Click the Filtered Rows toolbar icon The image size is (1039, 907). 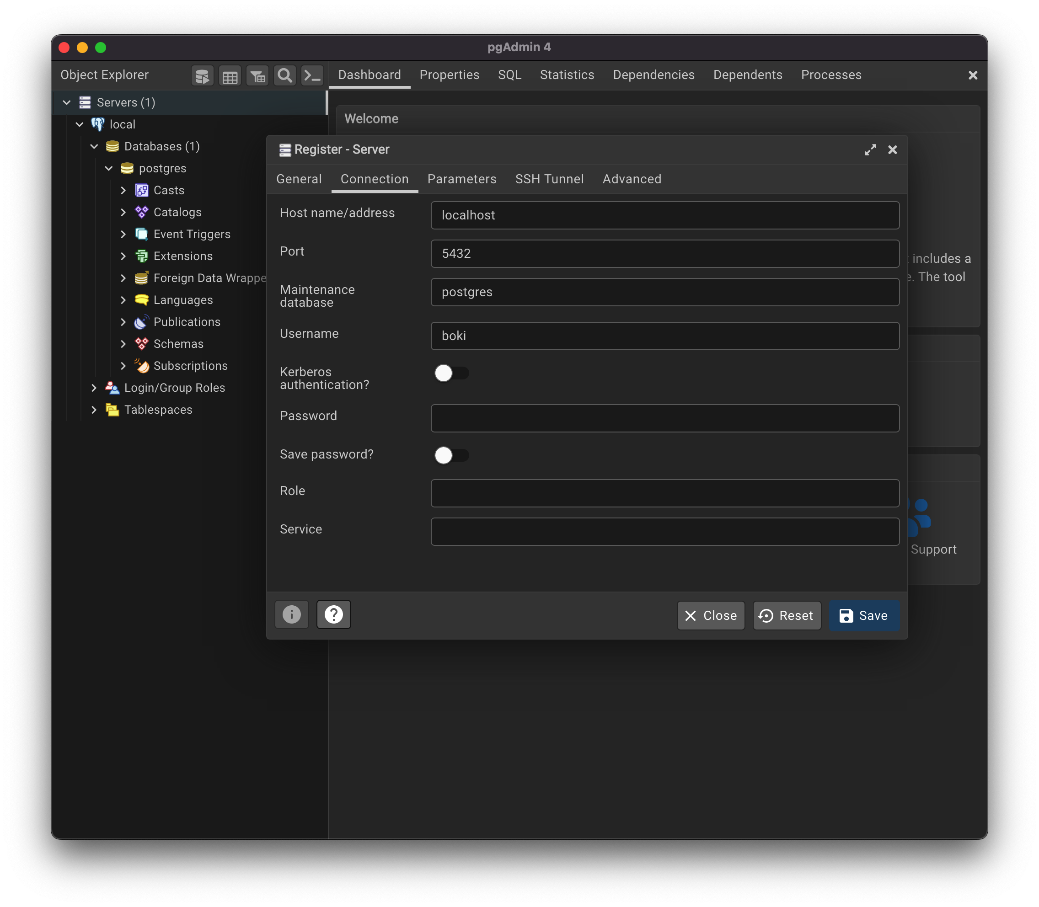click(258, 76)
